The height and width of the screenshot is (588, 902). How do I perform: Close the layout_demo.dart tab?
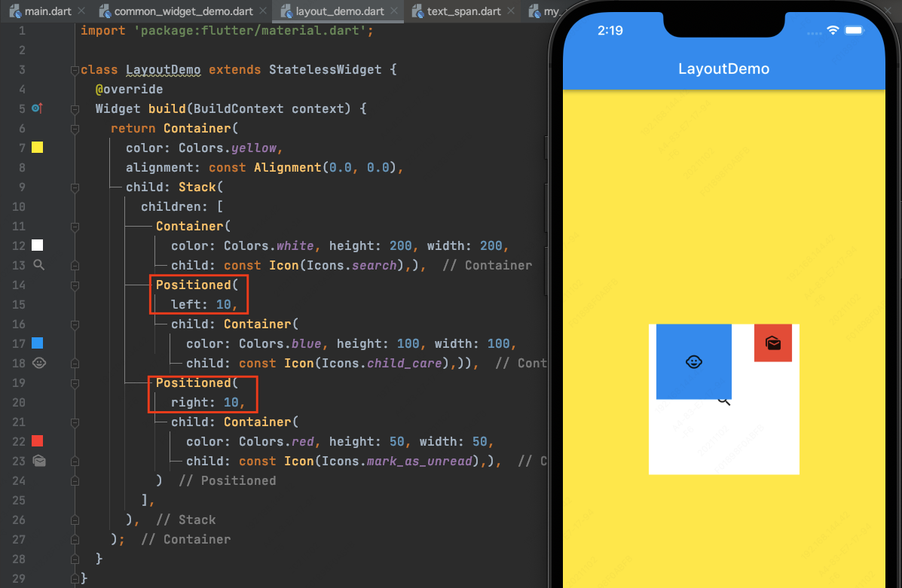[x=394, y=11]
